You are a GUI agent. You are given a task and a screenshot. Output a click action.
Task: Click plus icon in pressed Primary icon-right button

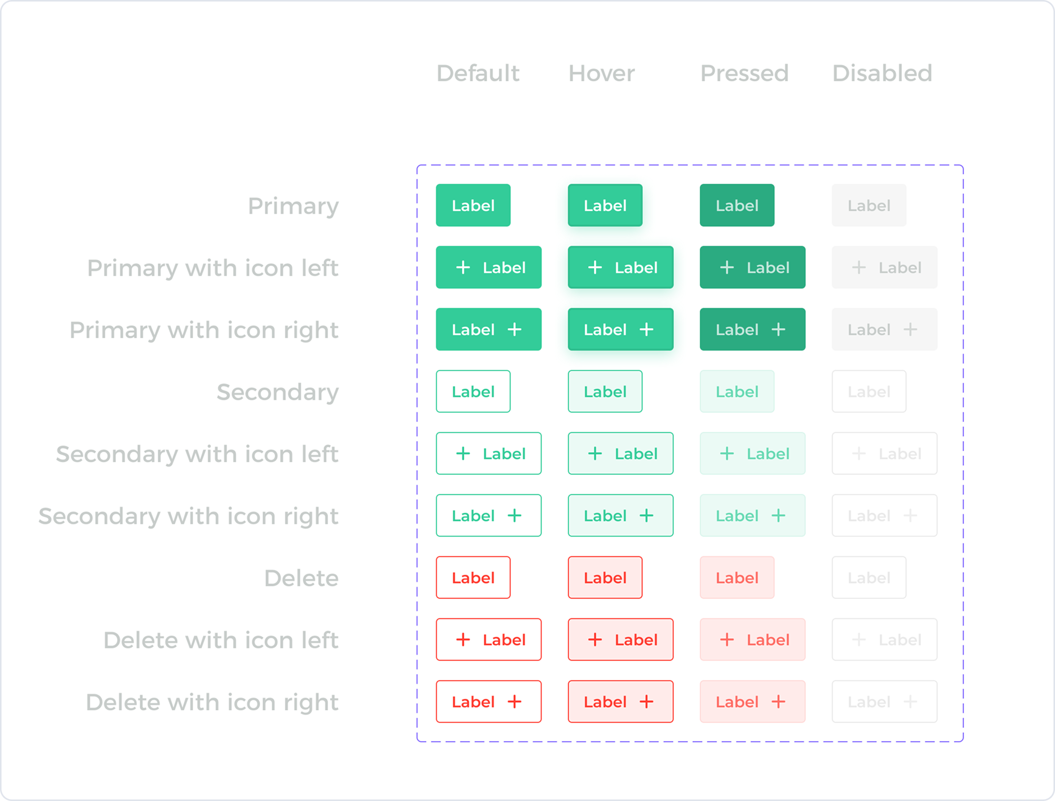pos(778,329)
